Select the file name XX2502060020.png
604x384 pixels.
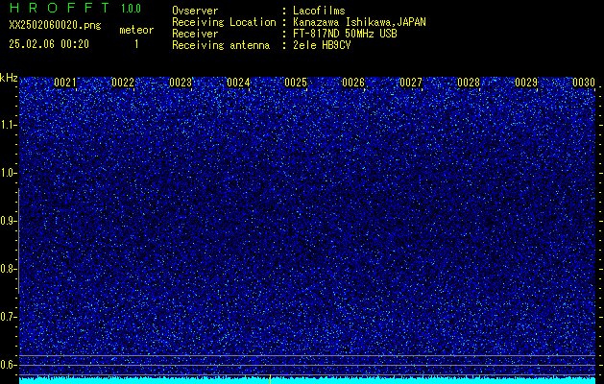55,25
